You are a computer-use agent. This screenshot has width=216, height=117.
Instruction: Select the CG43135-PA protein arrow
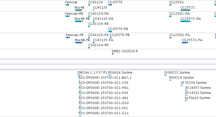pos(94,43)
